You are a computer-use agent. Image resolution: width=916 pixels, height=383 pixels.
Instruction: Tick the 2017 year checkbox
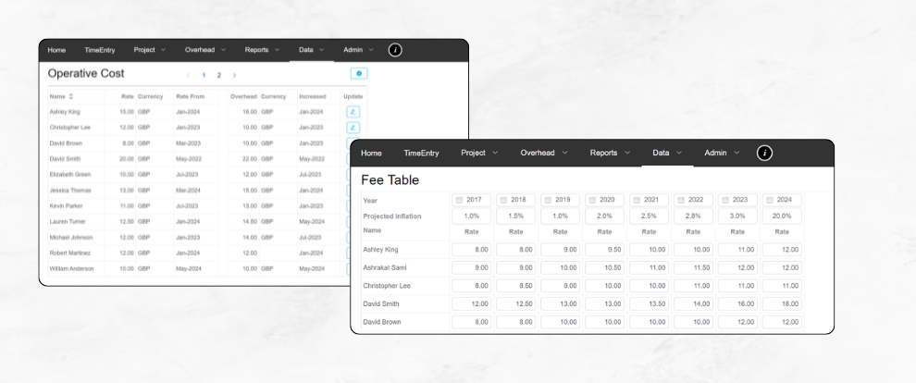[459, 200]
